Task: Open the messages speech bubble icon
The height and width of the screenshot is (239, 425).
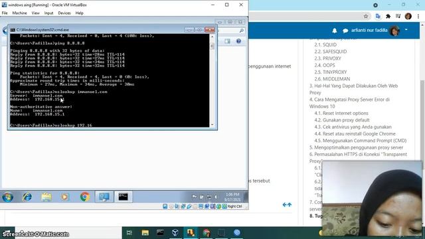Action: (345, 31)
